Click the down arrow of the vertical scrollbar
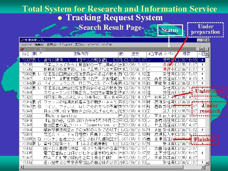Viewport: 228px width, 171px height. 207,163
